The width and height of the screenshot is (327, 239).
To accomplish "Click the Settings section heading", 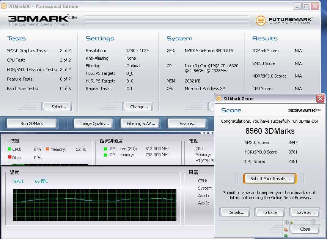I will (x=100, y=38).
